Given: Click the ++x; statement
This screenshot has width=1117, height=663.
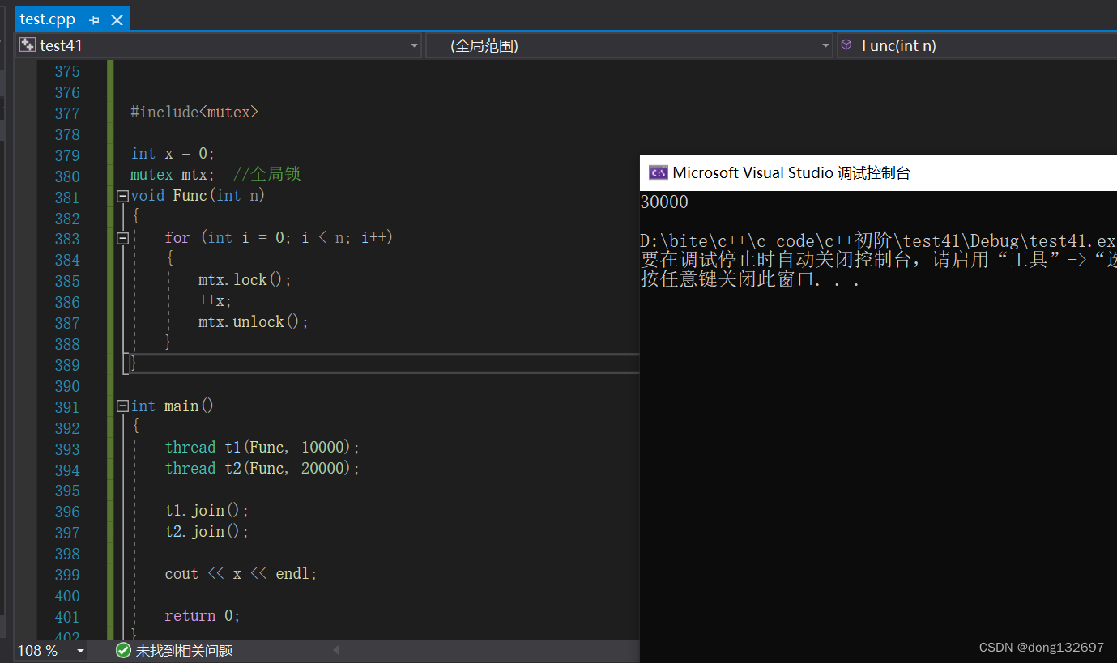Looking at the screenshot, I should coord(215,300).
